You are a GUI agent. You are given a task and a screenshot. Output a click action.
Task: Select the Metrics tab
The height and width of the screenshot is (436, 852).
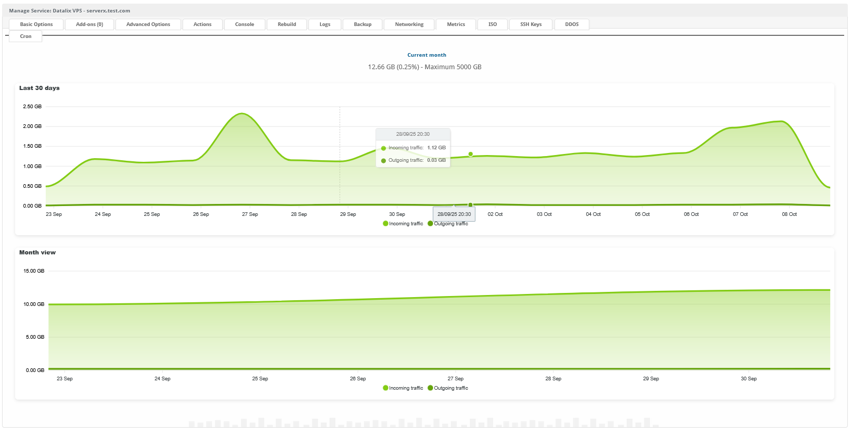coord(456,24)
